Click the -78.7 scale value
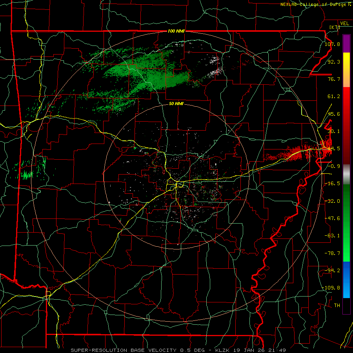Viewport: 353px width, 353px height. [x=332, y=253]
